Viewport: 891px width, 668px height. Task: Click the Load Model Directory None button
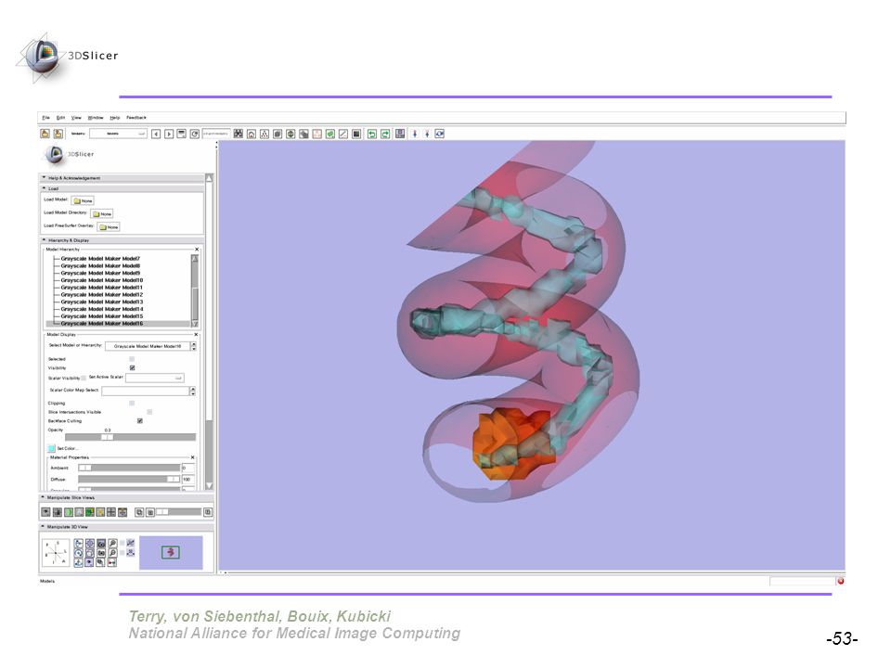coord(102,213)
